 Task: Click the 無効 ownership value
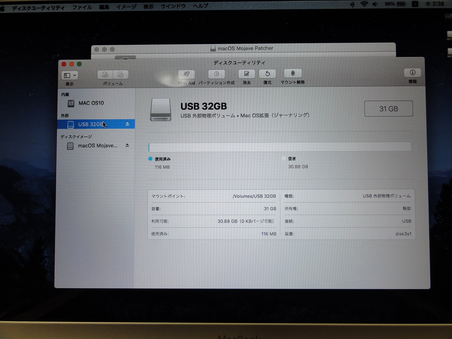click(x=407, y=208)
